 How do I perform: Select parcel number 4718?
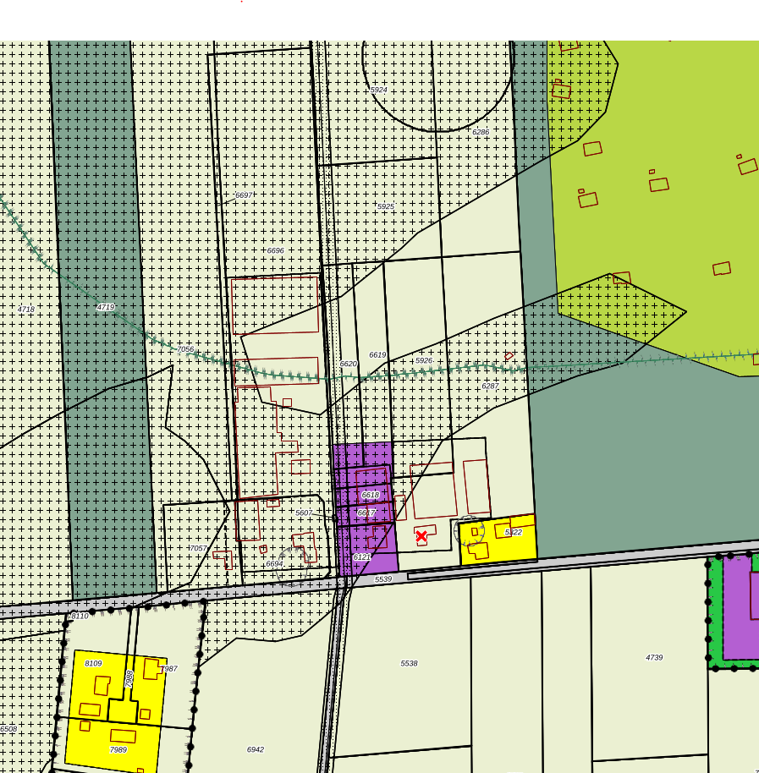click(x=26, y=310)
